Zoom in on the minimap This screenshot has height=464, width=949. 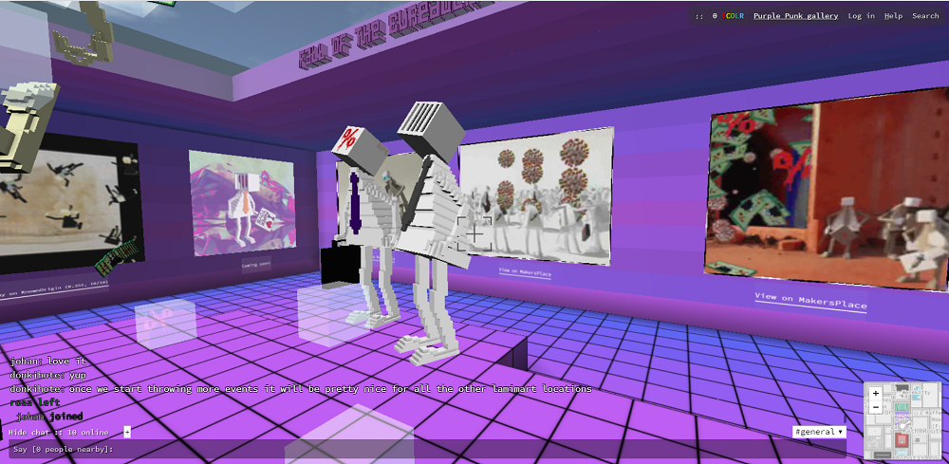875,393
